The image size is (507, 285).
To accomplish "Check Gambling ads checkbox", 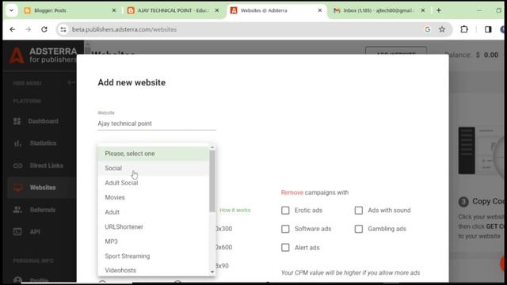I will [359, 229].
